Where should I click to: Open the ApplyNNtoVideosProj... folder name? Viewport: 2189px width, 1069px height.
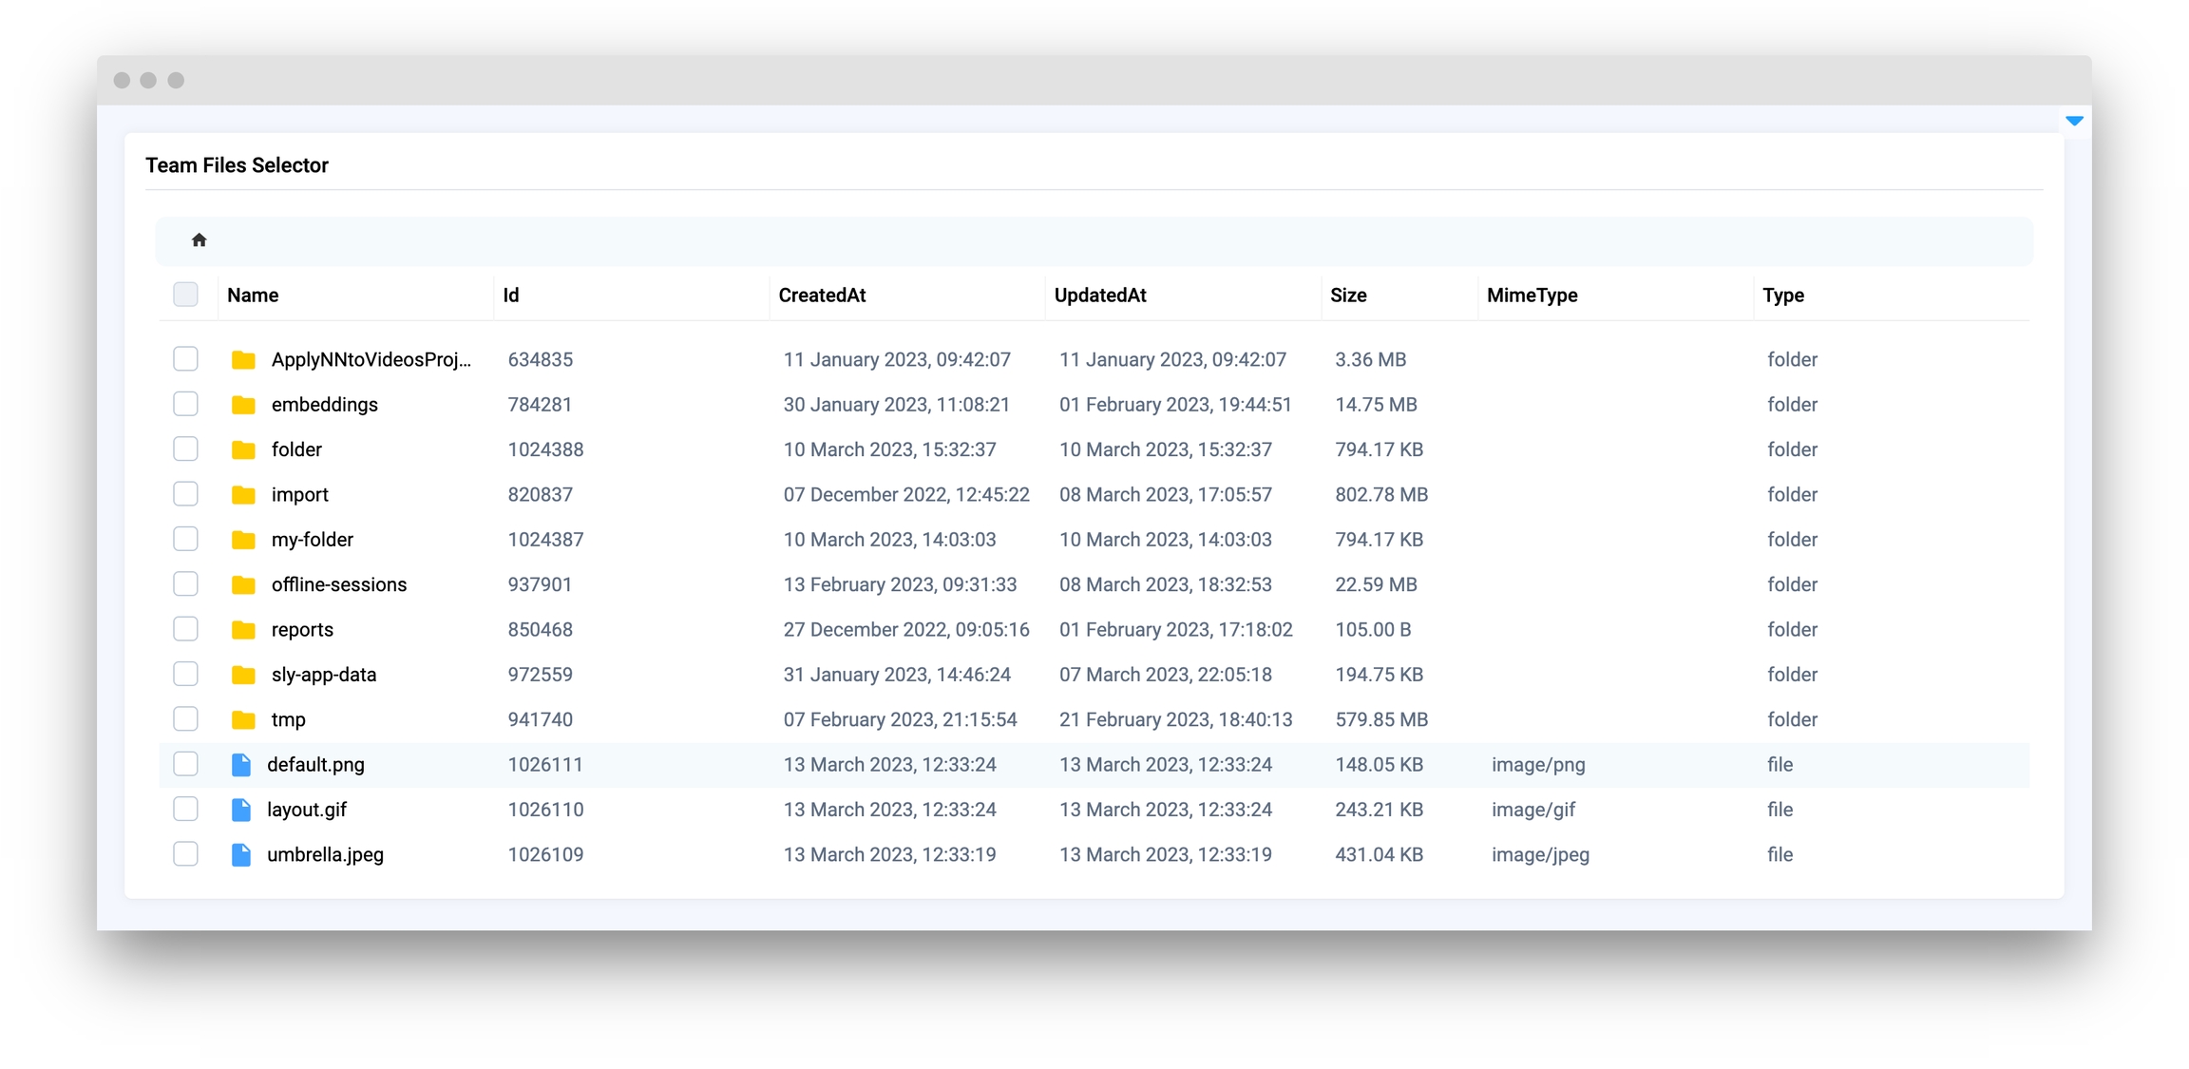(x=371, y=359)
